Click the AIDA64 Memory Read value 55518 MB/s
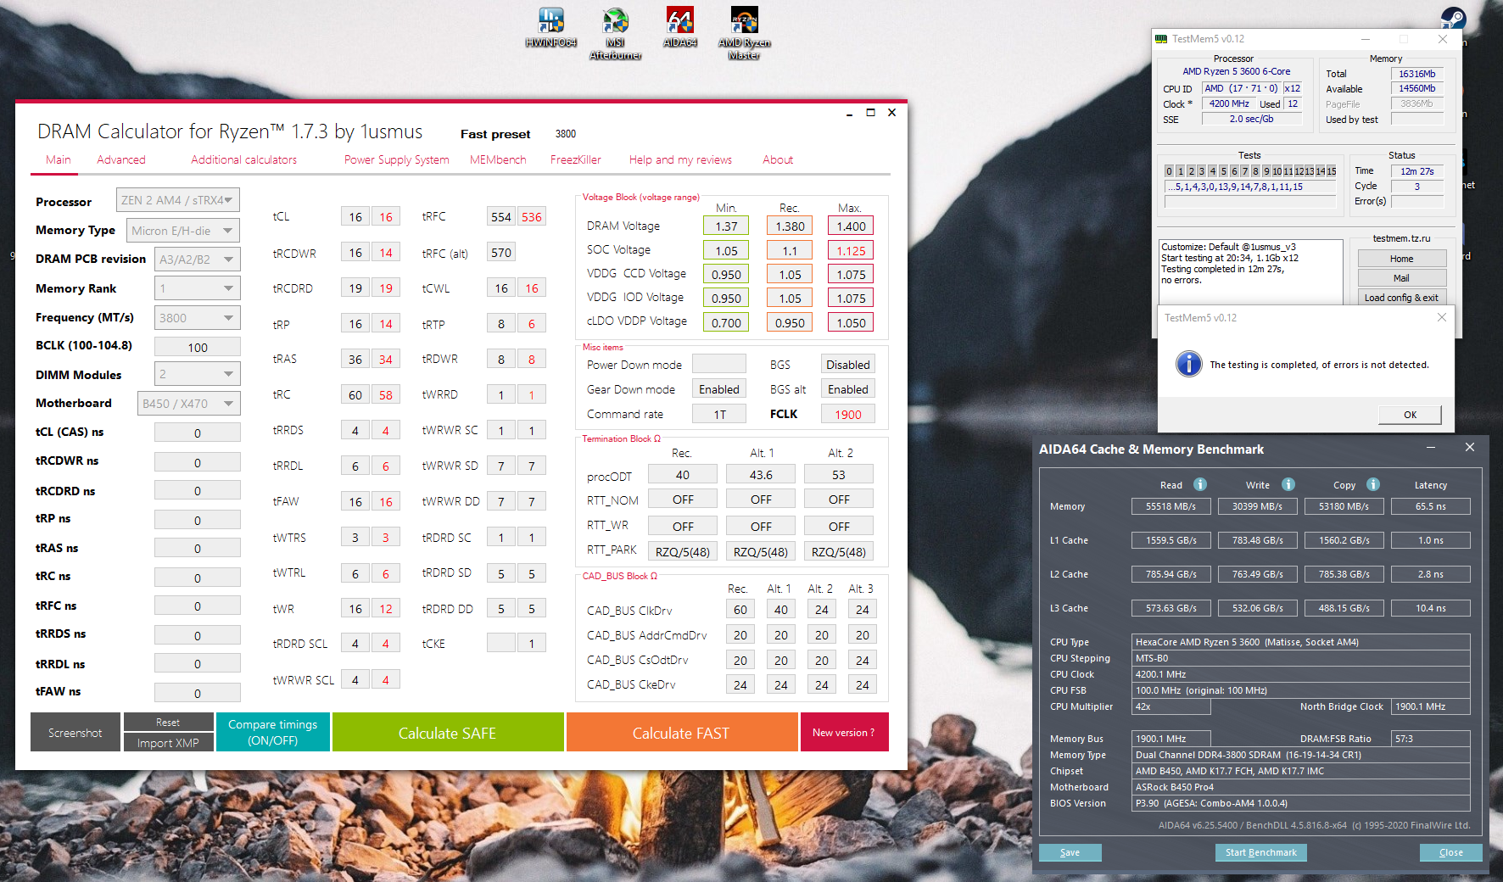The height and width of the screenshot is (882, 1503). pos(1171,506)
